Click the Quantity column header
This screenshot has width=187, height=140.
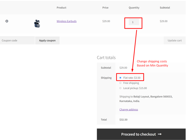click(x=134, y=8)
